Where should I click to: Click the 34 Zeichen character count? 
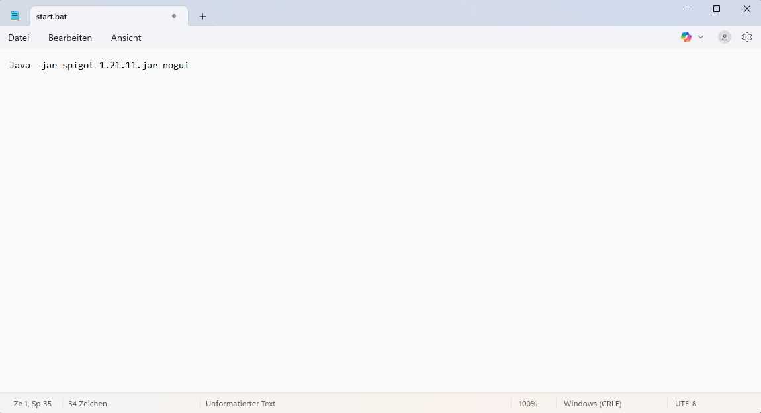click(x=87, y=403)
